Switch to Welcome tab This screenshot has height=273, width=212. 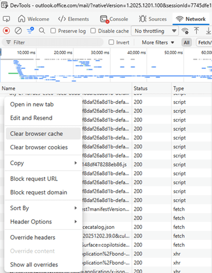[x=33, y=19]
